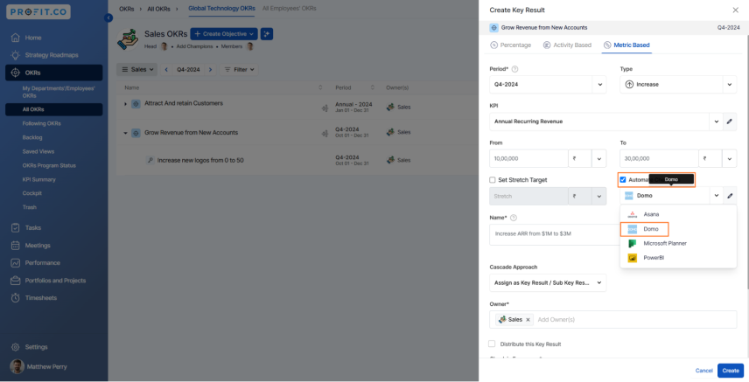Click alignment icon on Attract And retain Customers row
This screenshot has width=749, height=382.
pos(325,108)
